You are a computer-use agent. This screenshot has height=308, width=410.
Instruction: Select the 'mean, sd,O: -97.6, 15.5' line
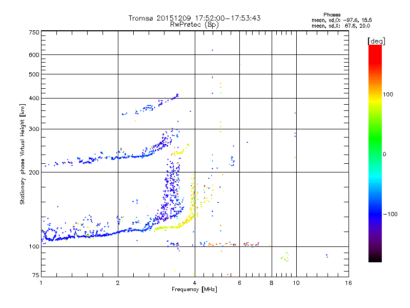[x=341, y=20]
